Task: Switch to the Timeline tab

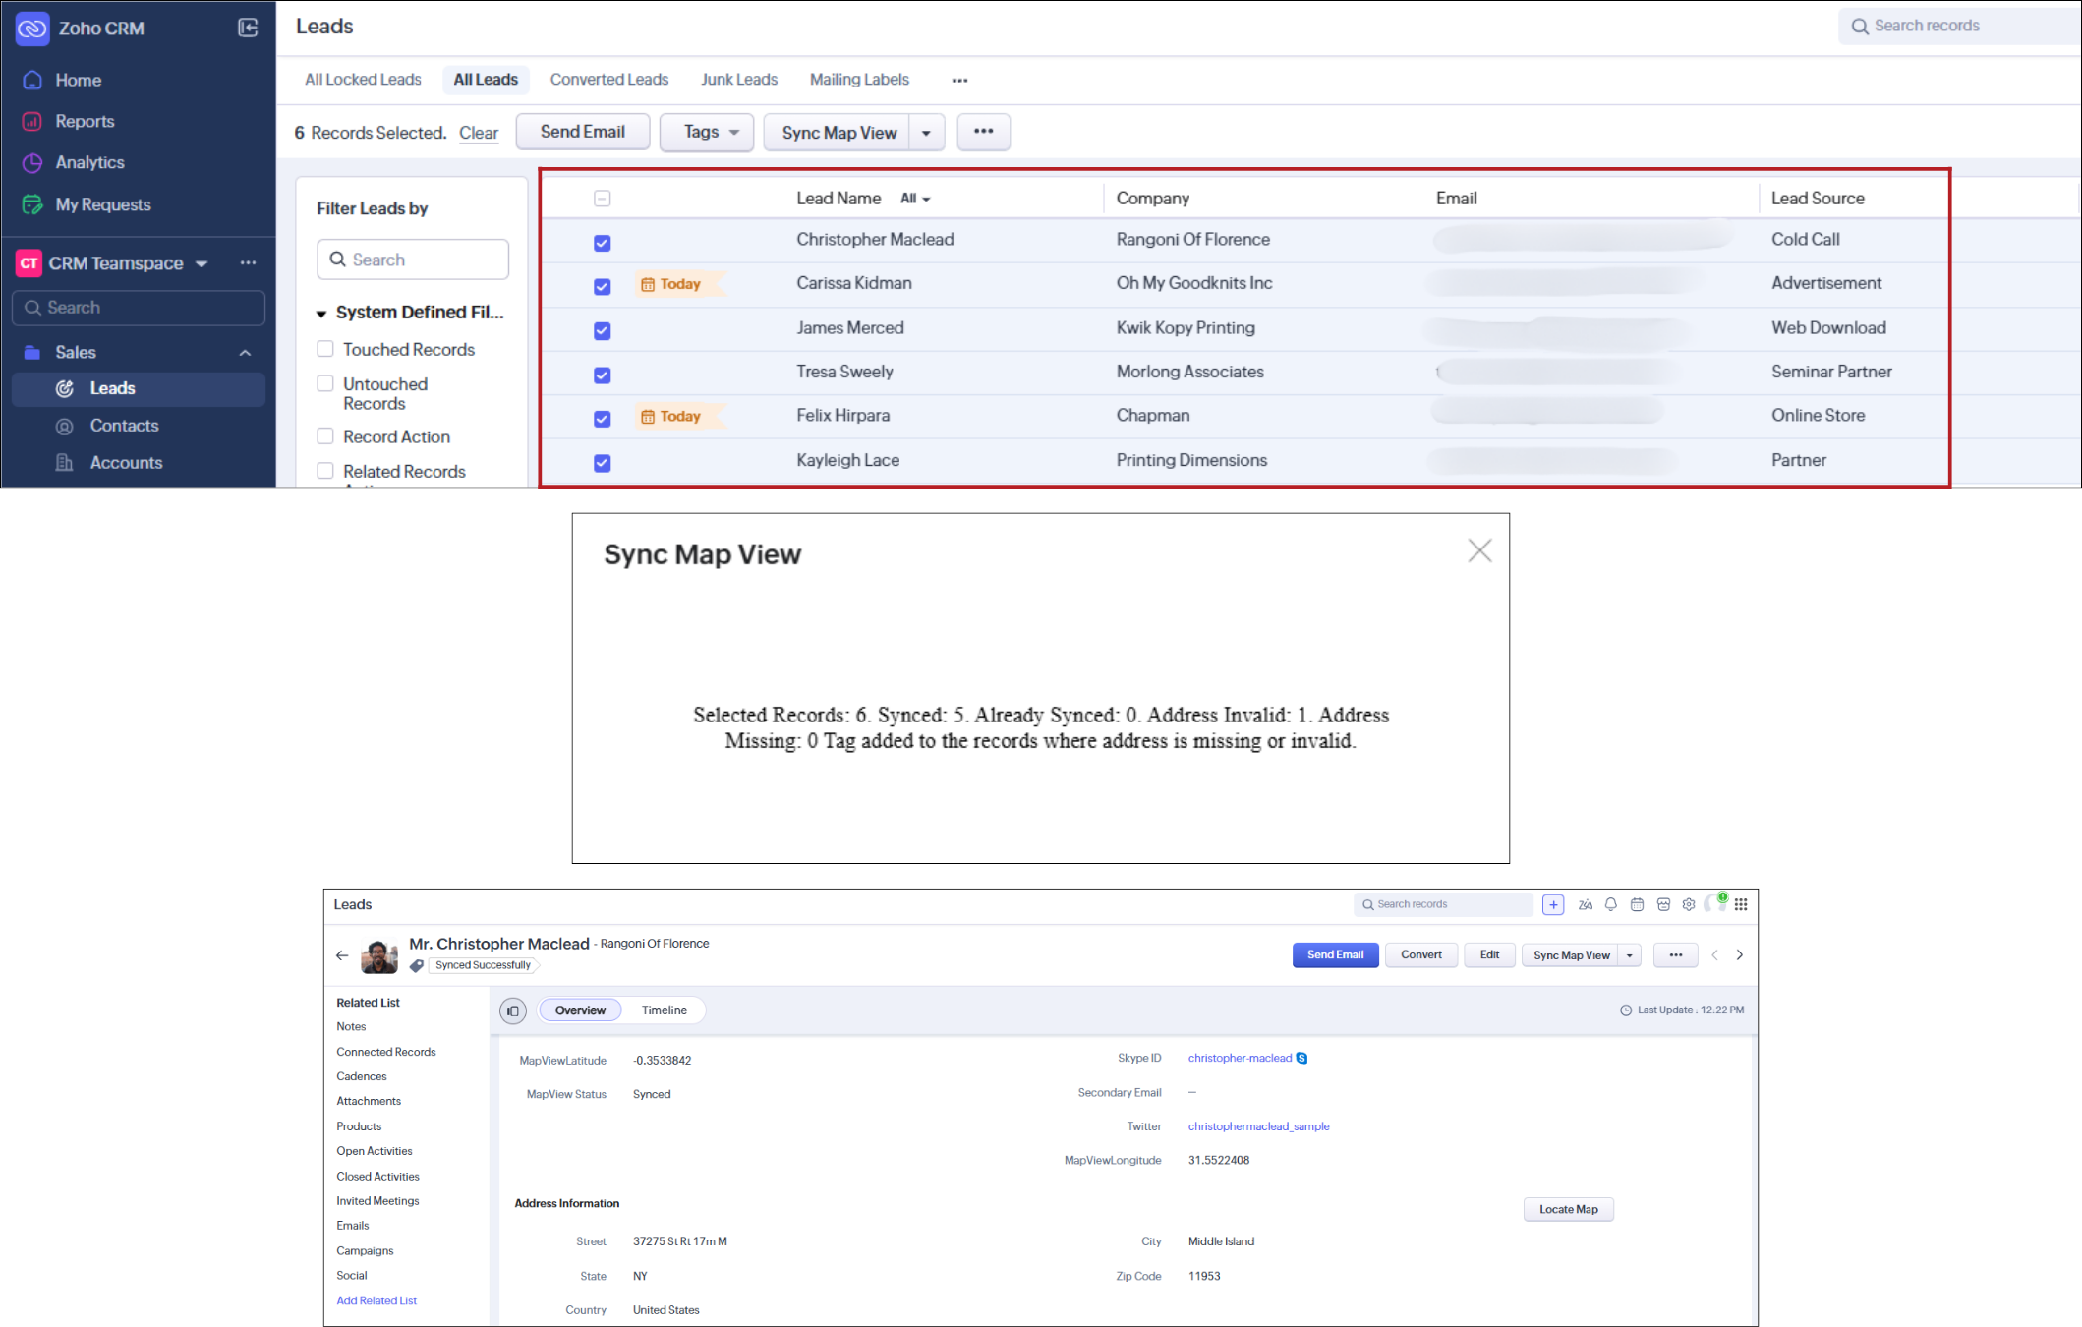Action: pos(665,1010)
